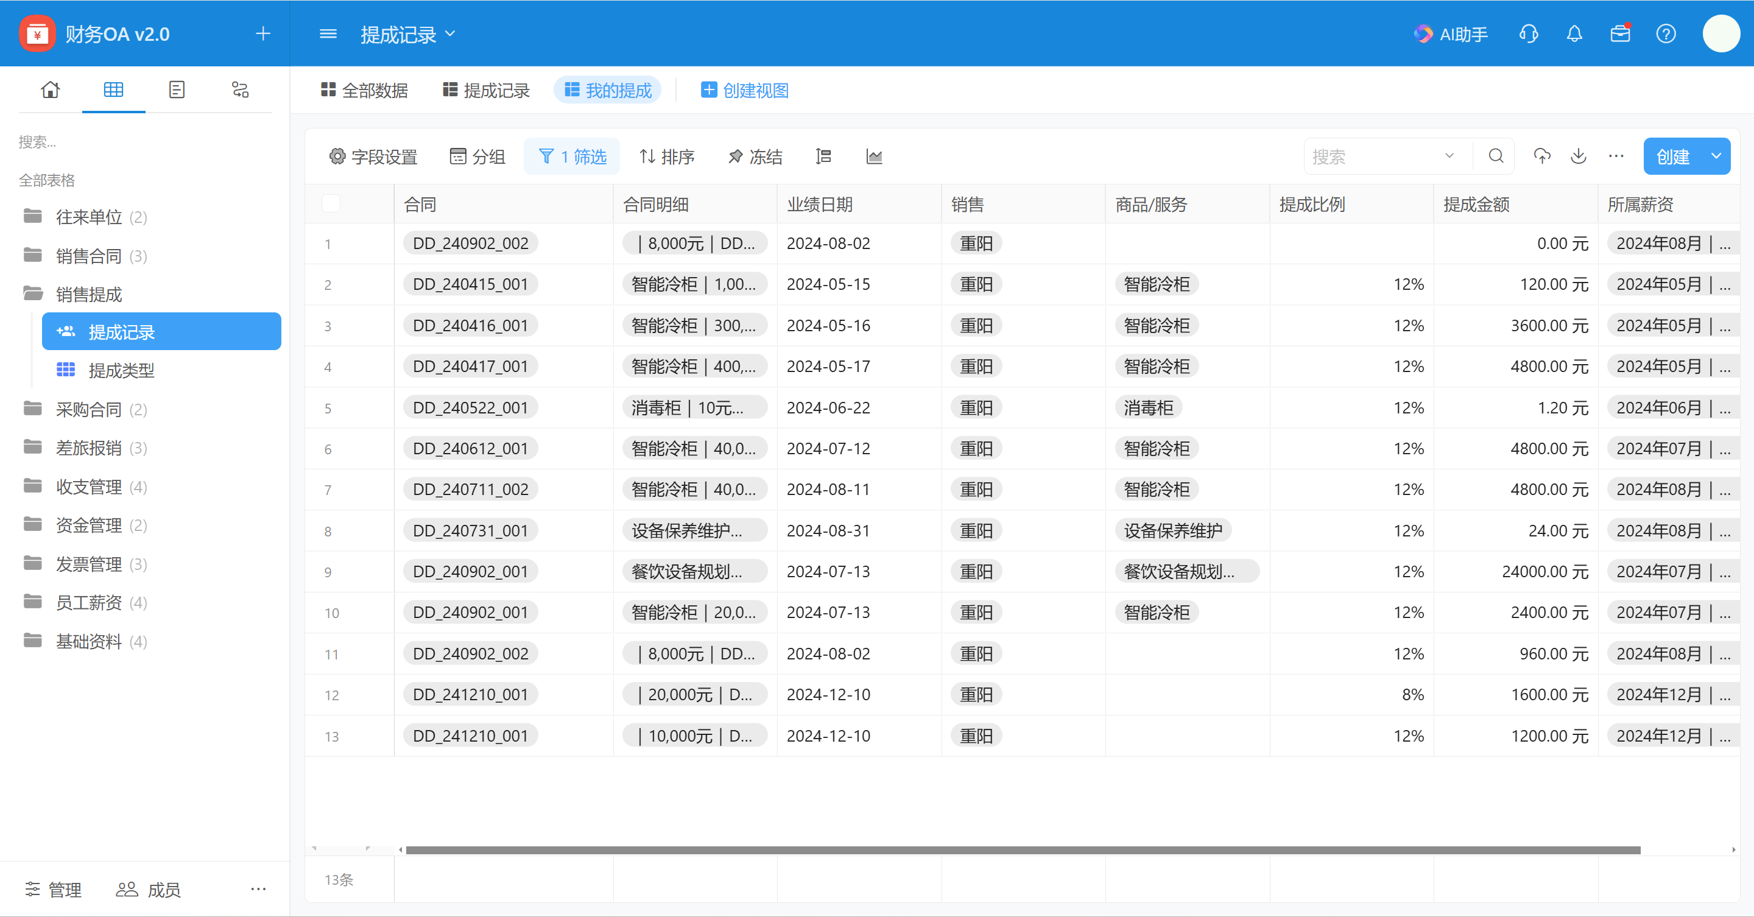Screen dimensions: 1754x917
Task: Collapse the 销售提成 folder
Action: [x=74, y=294]
